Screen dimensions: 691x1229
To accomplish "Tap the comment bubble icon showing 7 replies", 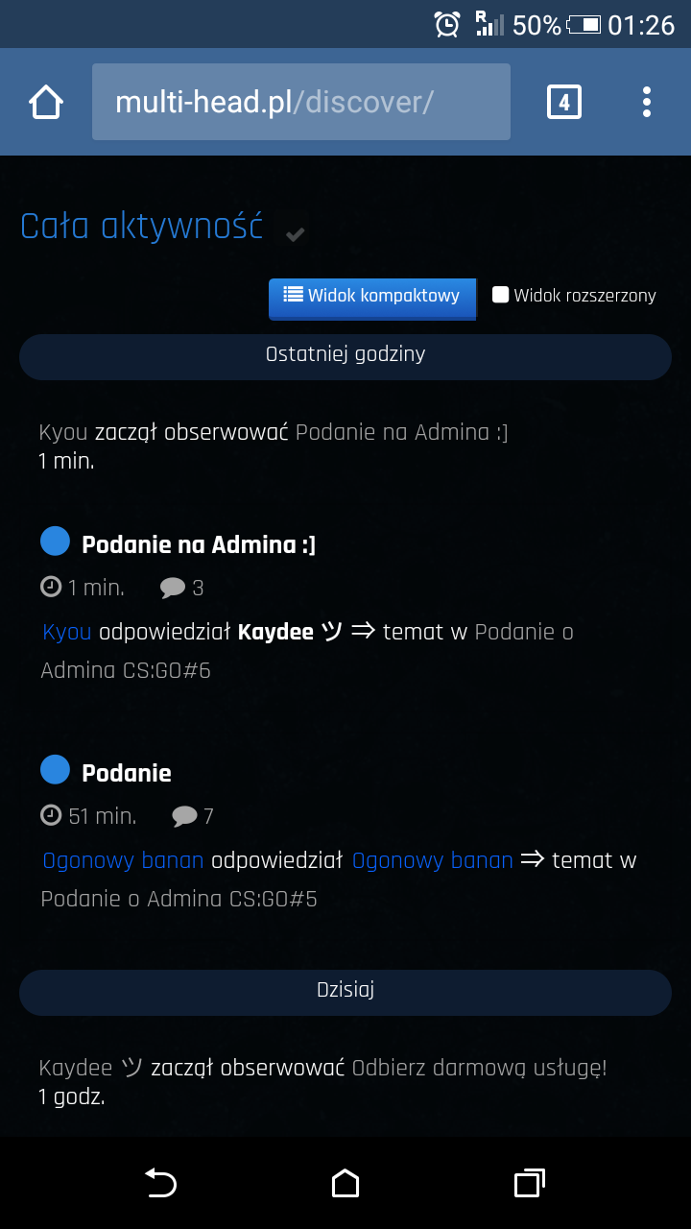I will pos(184,816).
